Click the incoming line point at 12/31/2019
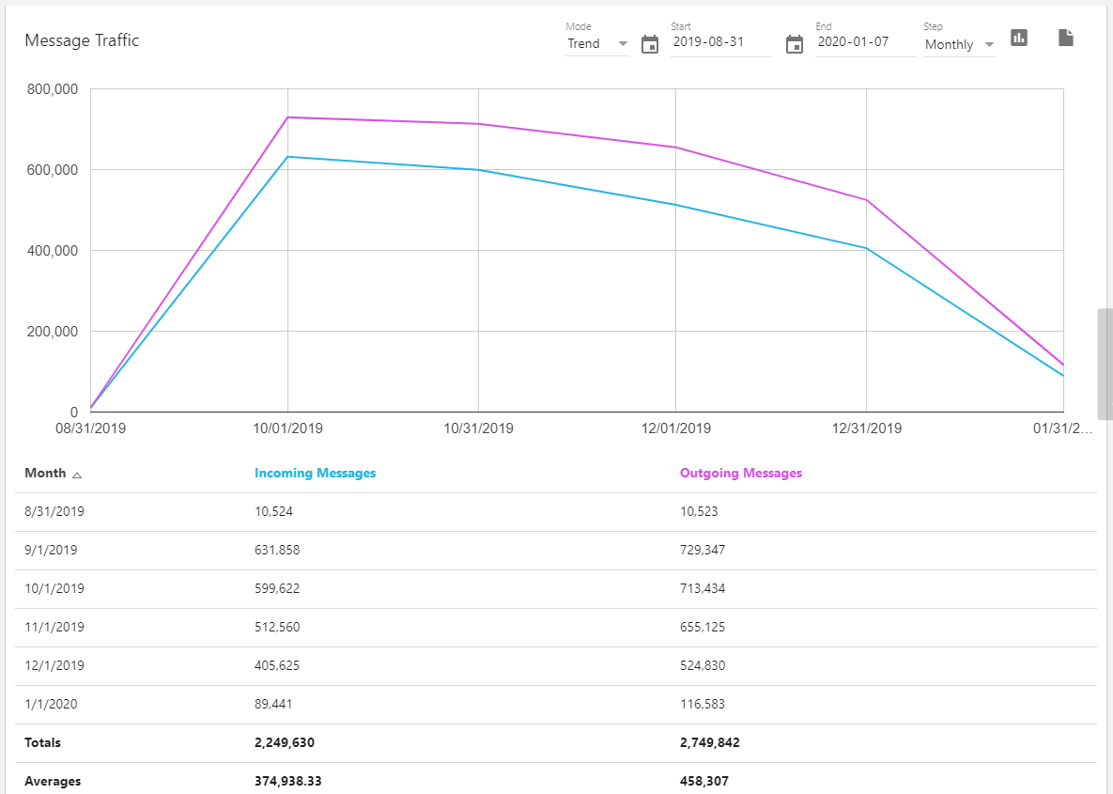 [x=866, y=248]
